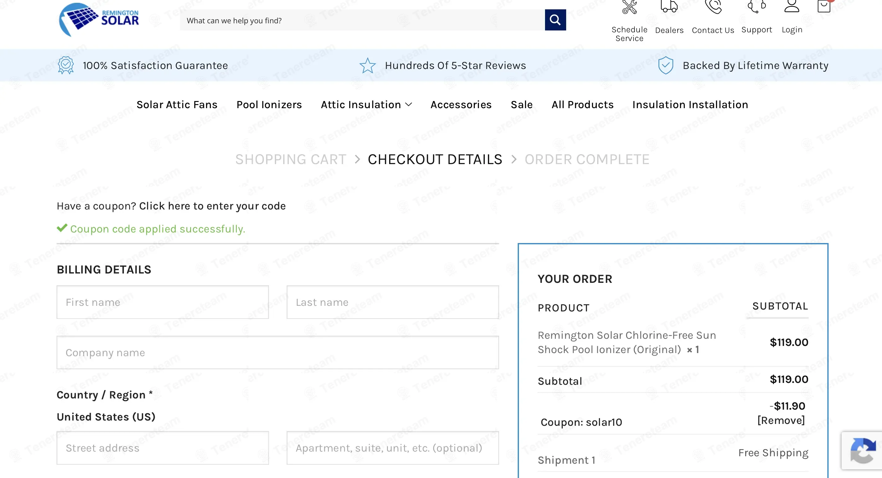This screenshot has height=478, width=882.
Task: Focus the product search field
Action: (x=362, y=20)
